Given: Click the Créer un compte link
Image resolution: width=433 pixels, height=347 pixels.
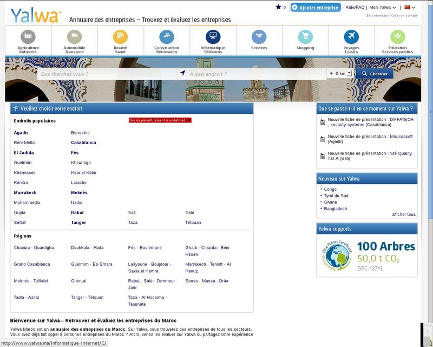Looking at the screenshot, I should tap(404, 16).
